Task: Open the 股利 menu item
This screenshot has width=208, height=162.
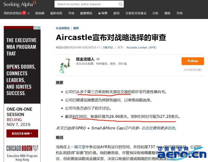Action: 116,13
